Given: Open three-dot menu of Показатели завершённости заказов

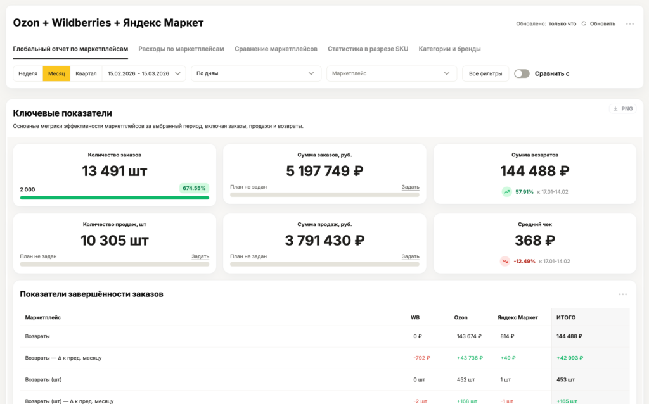Looking at the screenshot, I should [x=623, y=294].
